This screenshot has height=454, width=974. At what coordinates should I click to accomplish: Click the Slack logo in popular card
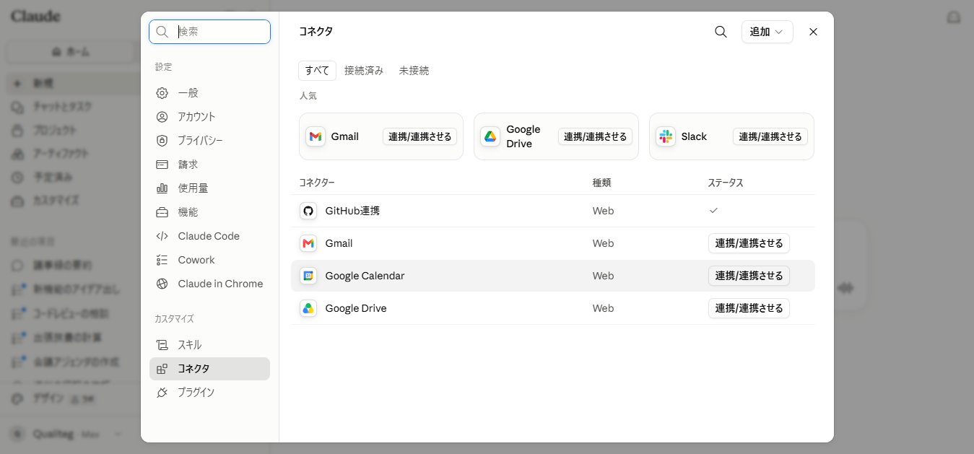(x=666, y=136)
